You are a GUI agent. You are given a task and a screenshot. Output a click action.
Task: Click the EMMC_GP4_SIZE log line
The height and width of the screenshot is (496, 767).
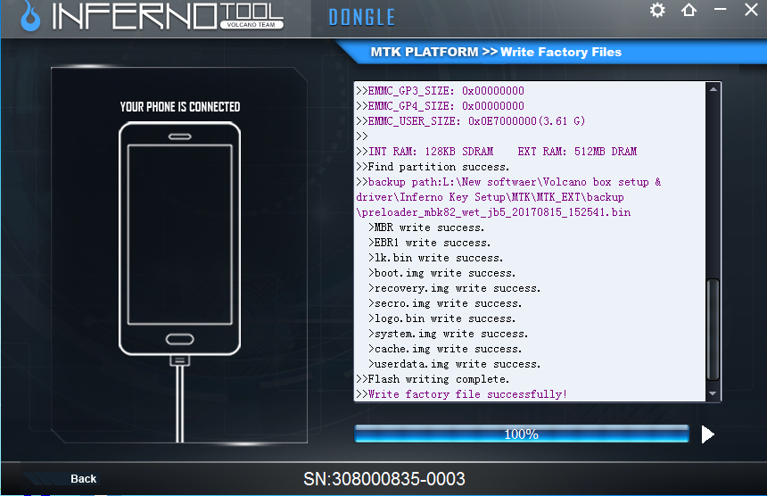(x=441, y=105)
